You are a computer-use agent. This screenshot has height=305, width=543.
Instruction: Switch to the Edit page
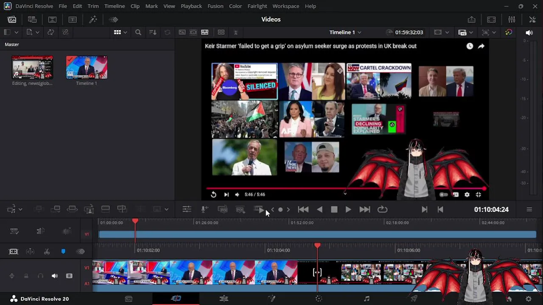224,299
